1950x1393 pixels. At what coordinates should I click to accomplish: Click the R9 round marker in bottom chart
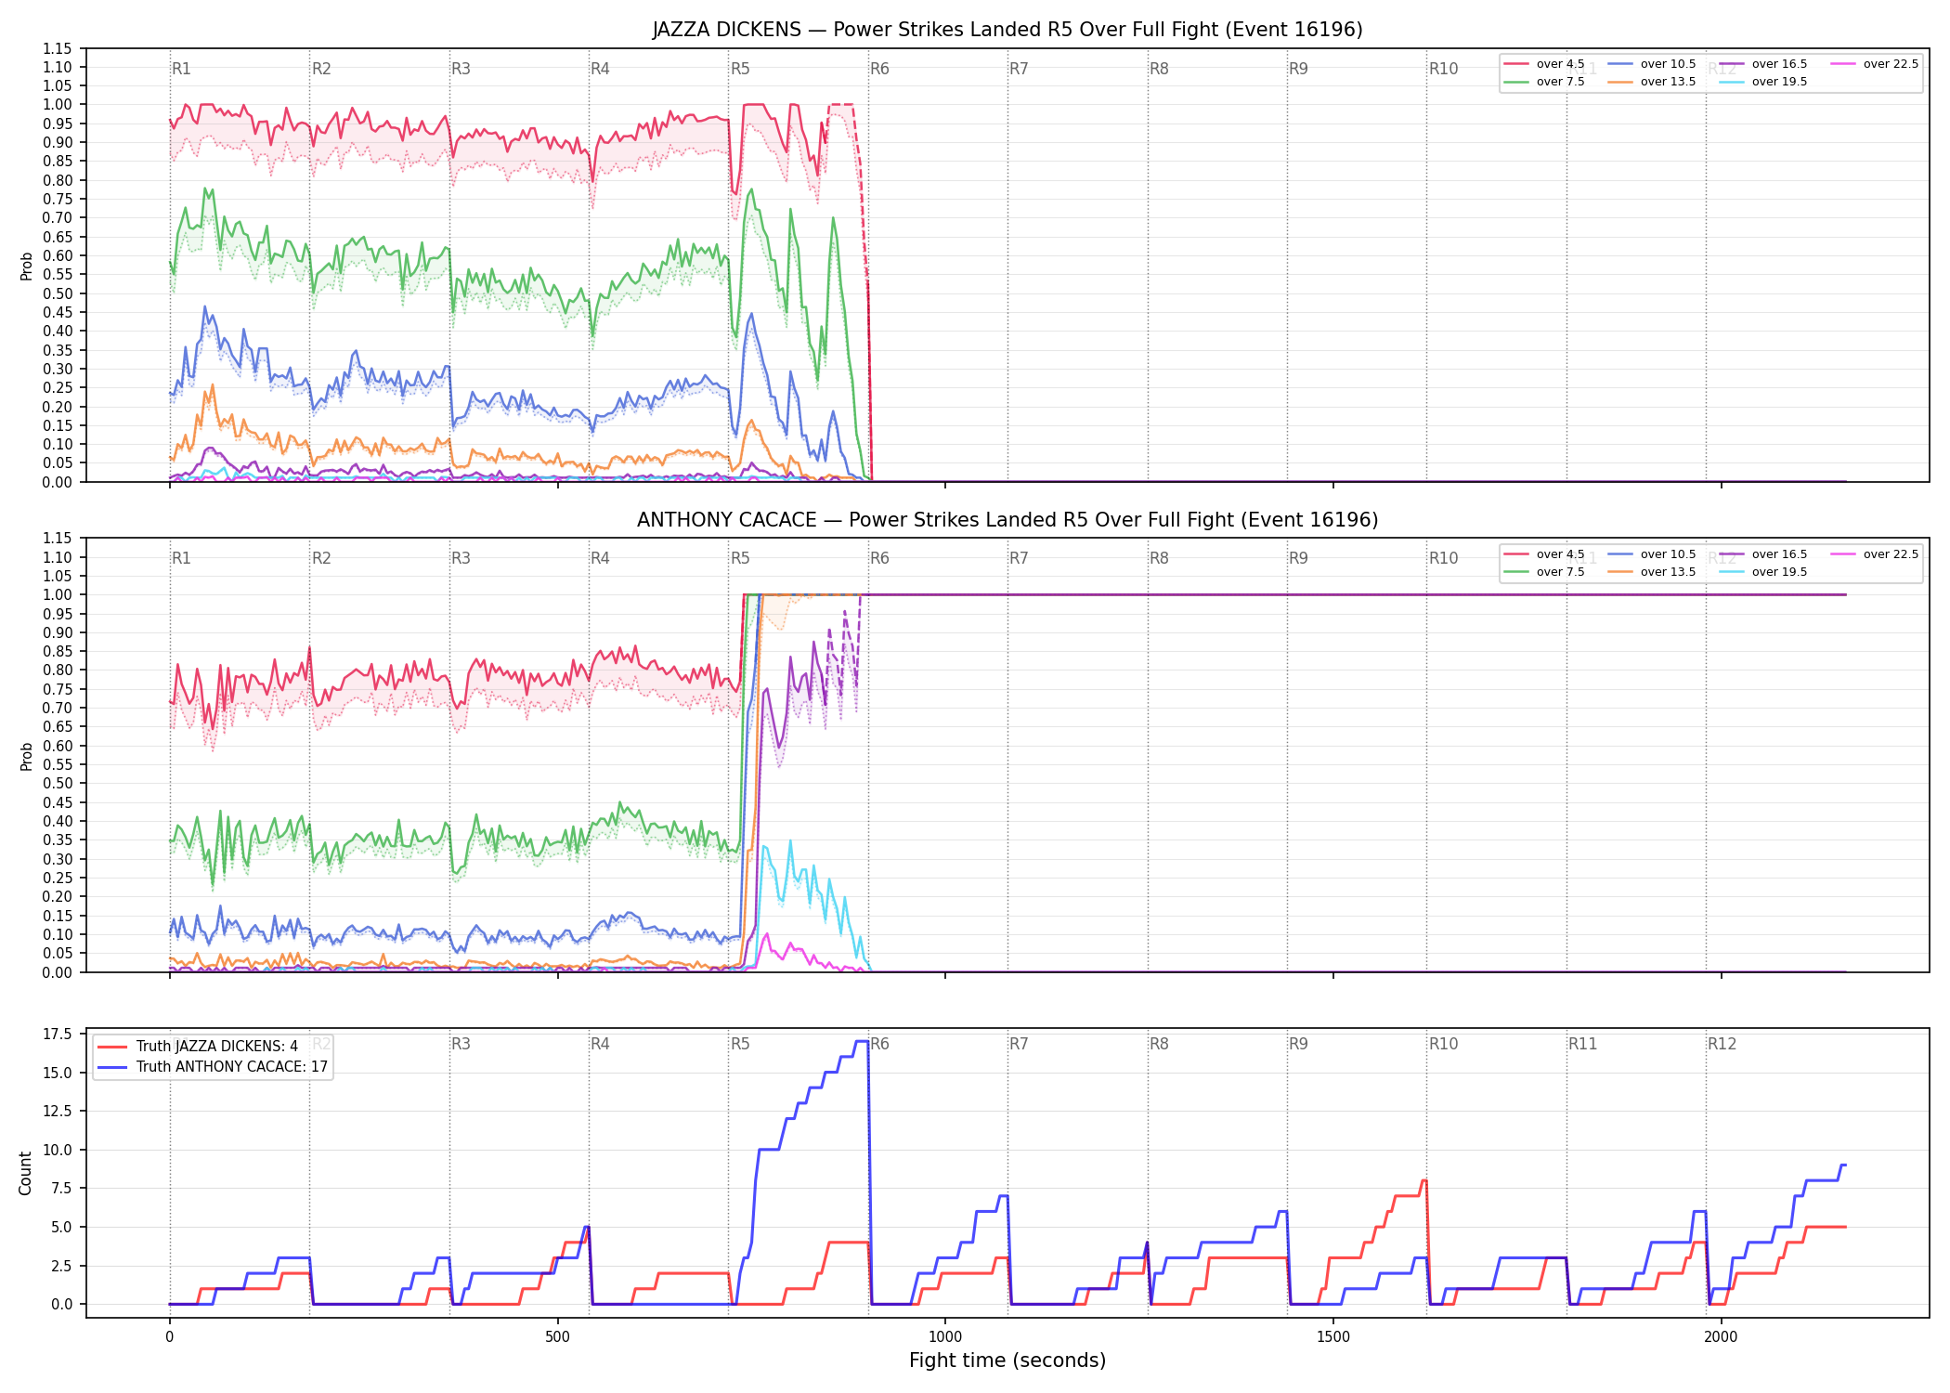[1298, 1044]
